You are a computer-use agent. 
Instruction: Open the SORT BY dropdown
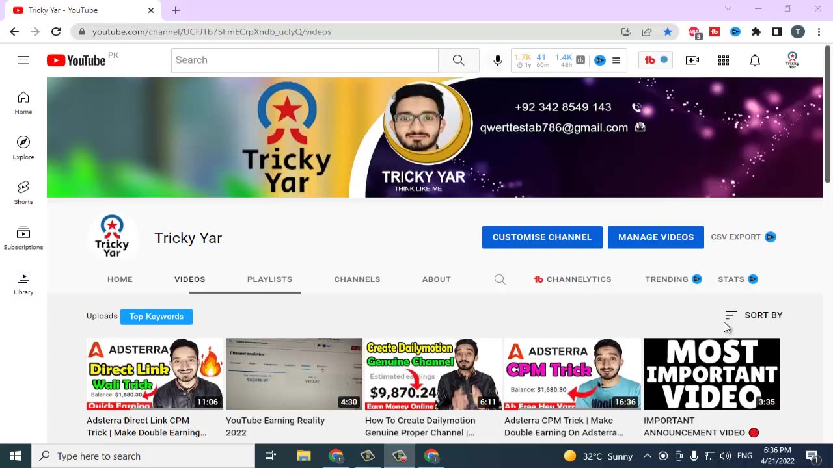[754, 315]
